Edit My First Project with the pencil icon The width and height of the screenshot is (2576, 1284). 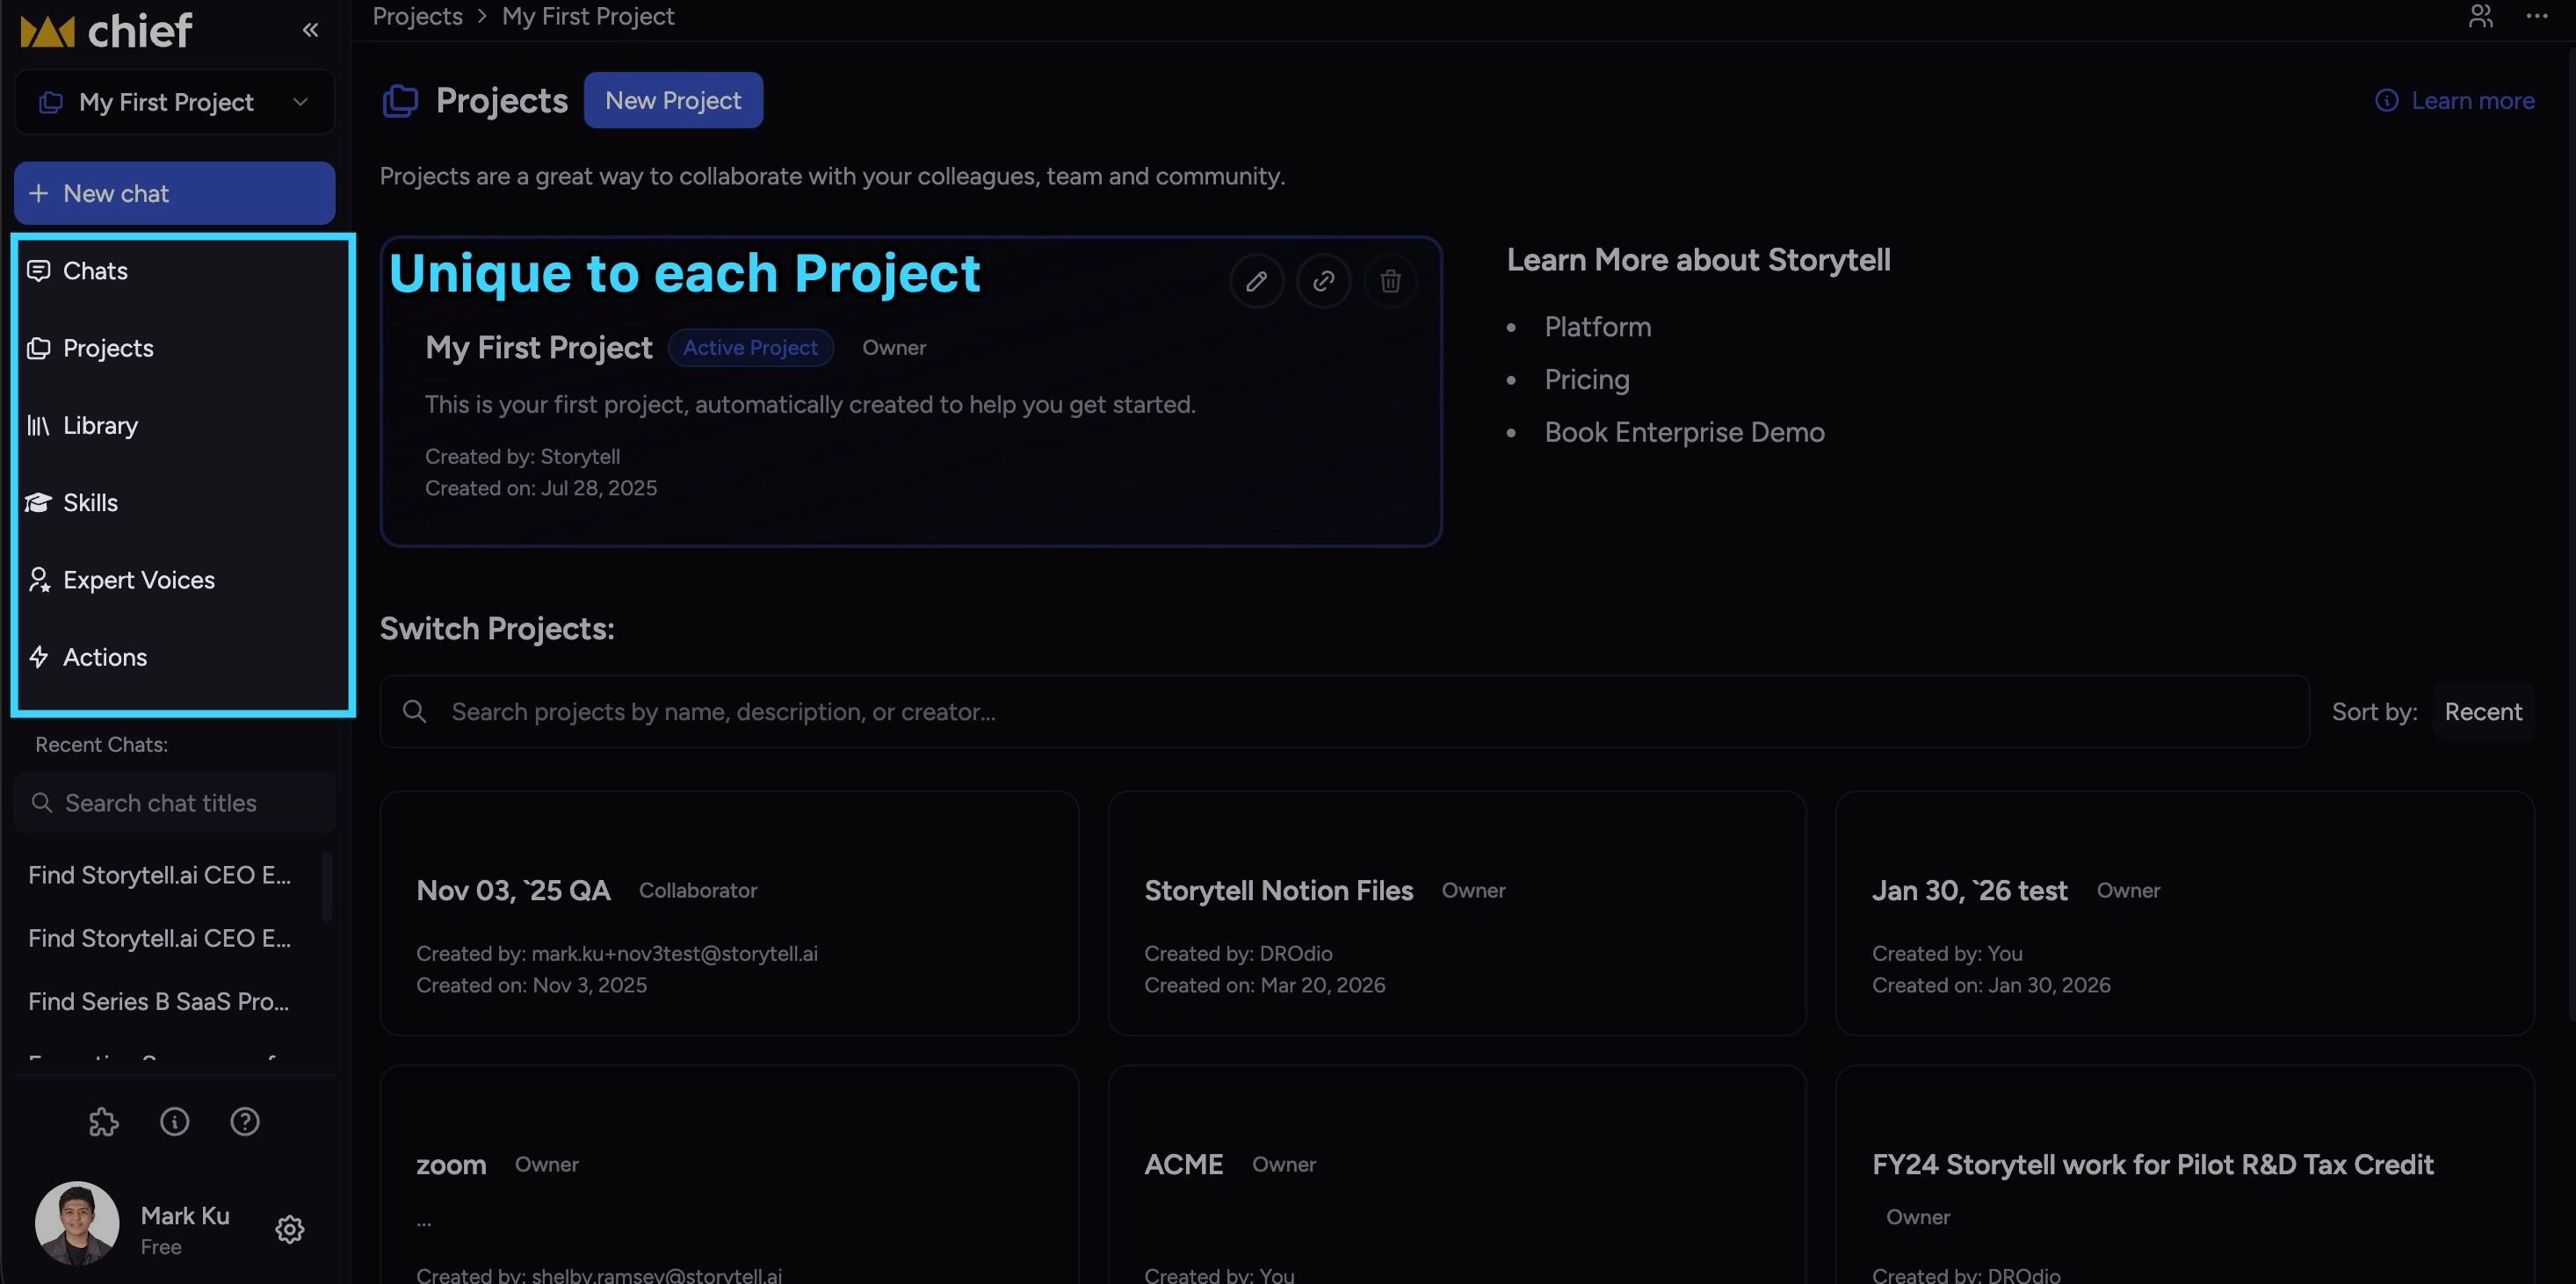1257,281
